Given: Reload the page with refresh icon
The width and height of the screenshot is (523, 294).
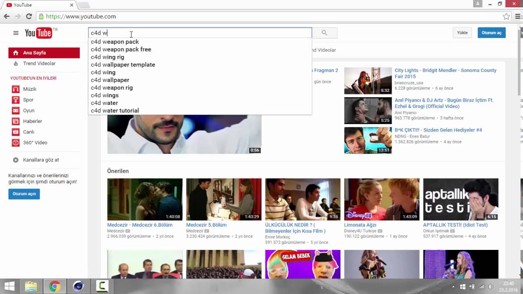Looking at the screenshot, I should click(29, 16).
